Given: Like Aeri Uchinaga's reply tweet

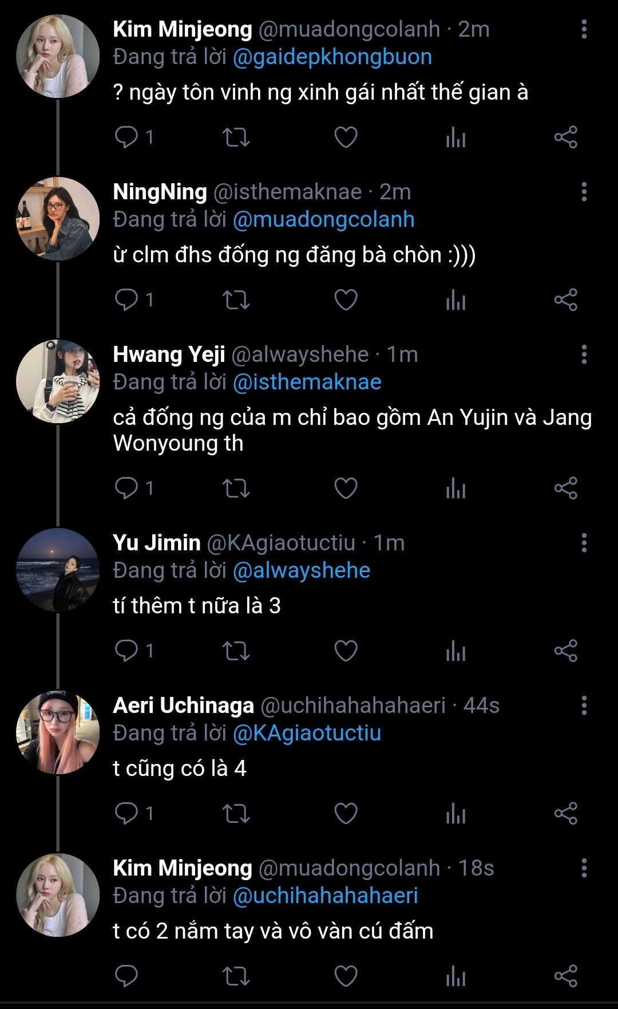Looking at the screenshot, I should click(x=346, y=813).
